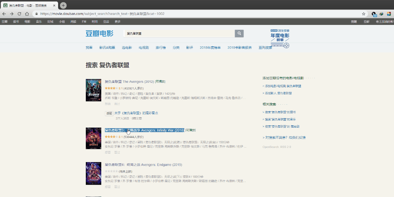Open the 豆列搜索 tab
394x197 pixels.
(265, 48)
